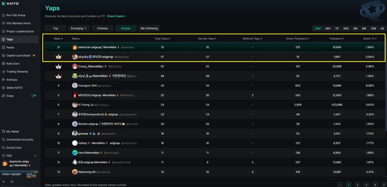Open the Holder Highlight banner
387x187 pixels.
pyautogui.click(x=19, y=174)
